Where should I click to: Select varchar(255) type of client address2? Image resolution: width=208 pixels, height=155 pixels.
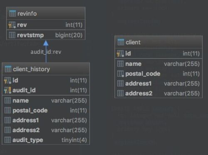pos(182,94)
